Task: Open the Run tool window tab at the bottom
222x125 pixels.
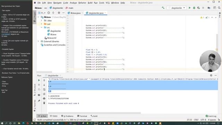Action: tap(42, 116)
